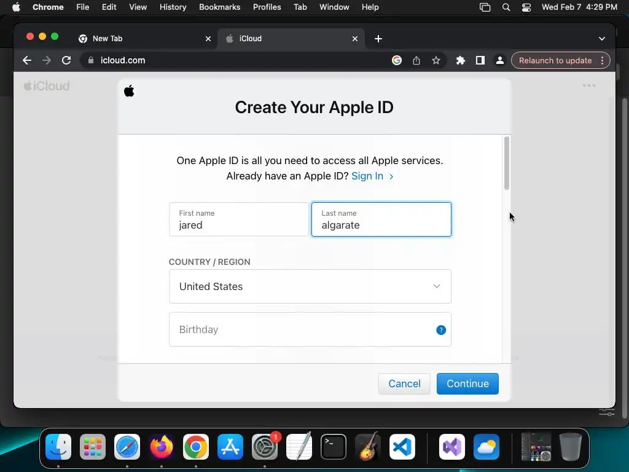Screen dimensions: 629x472
Task: Click the Last name field
Action: (381, 219)
